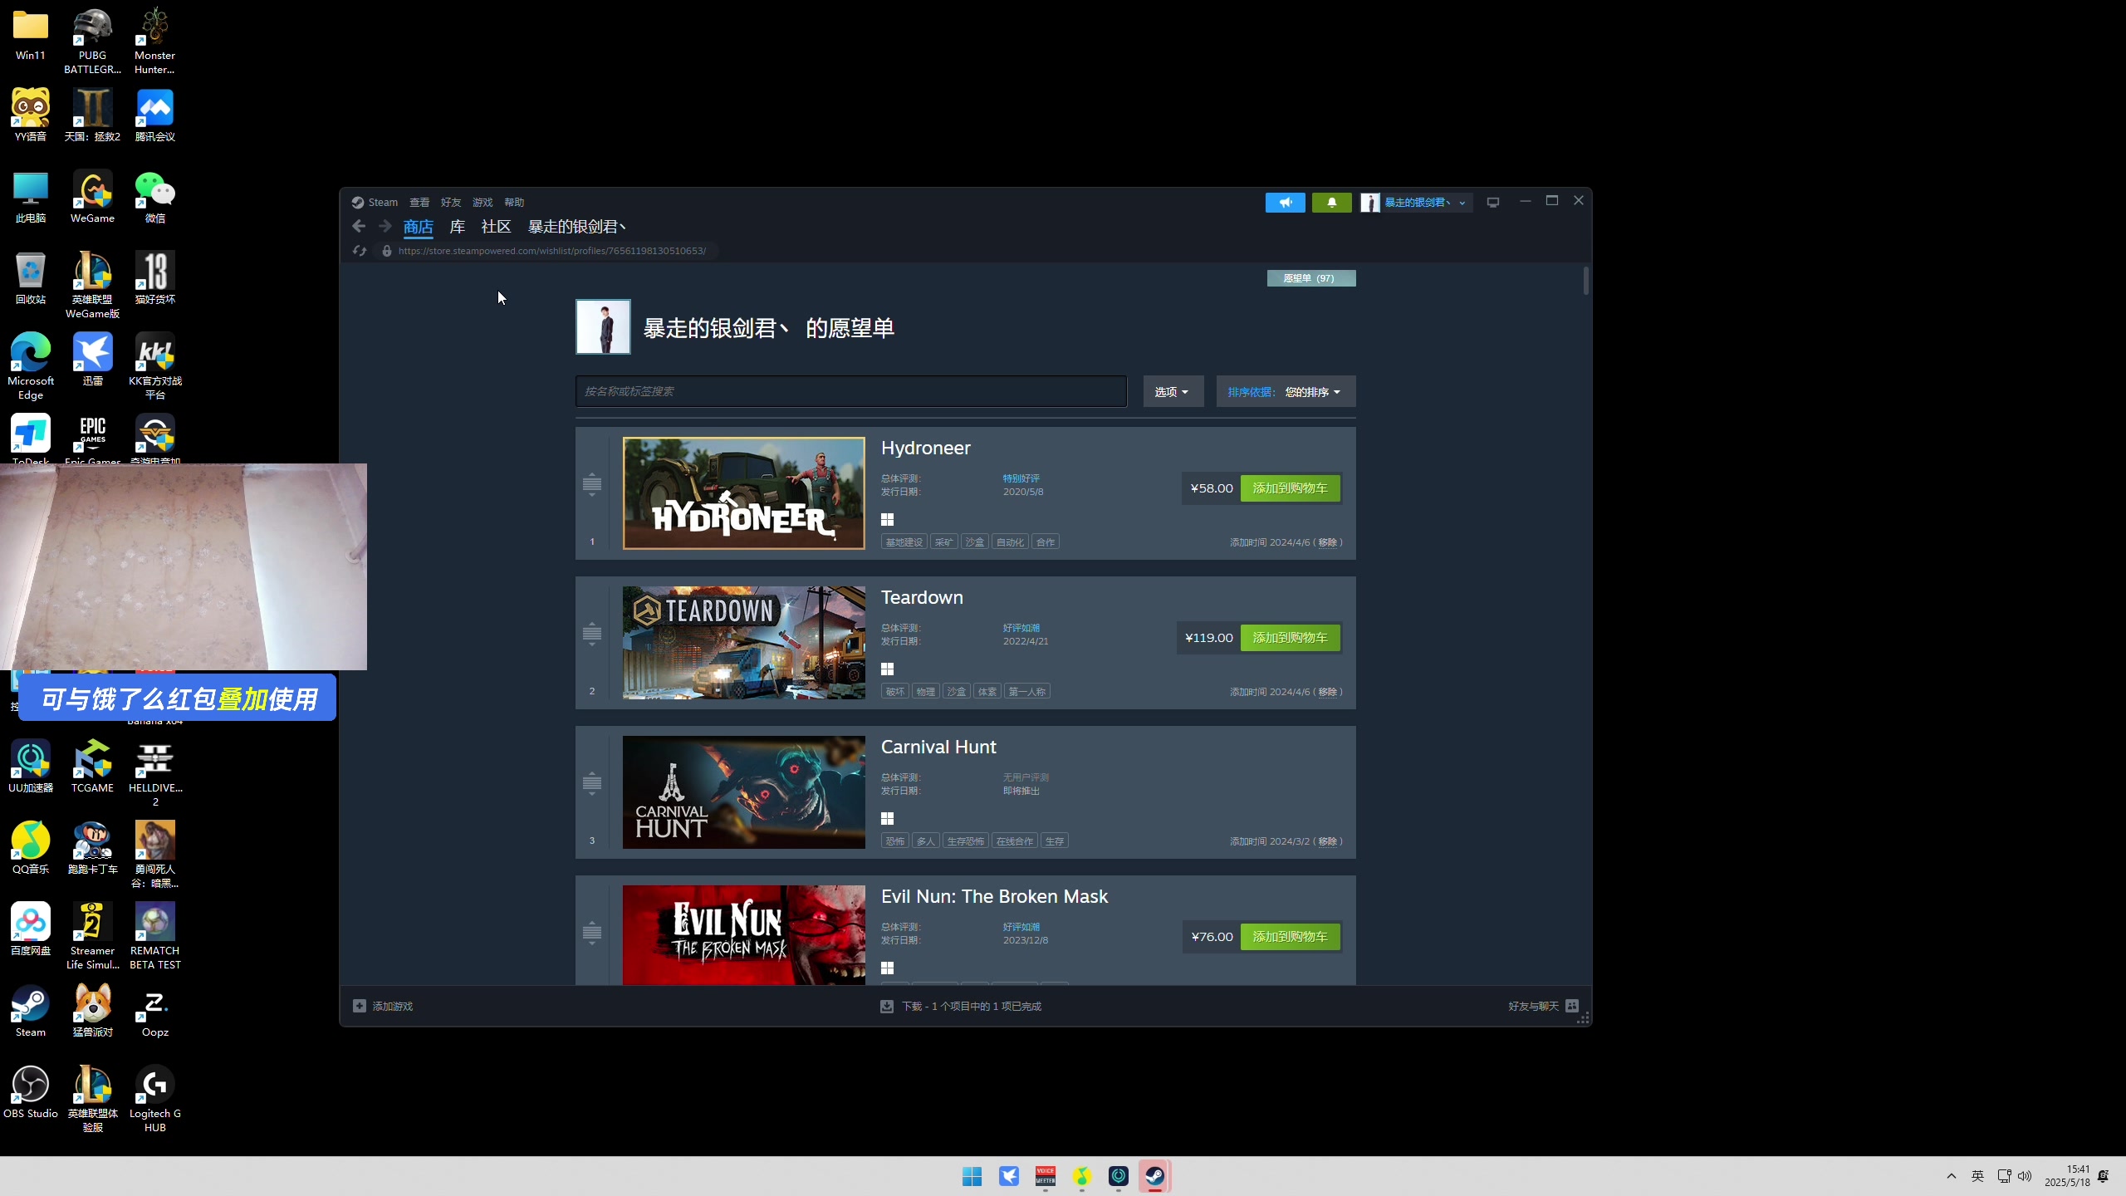Click the Teardown drag handle icon
This screenshot has height=1196, width=2126.
(592, 634)
